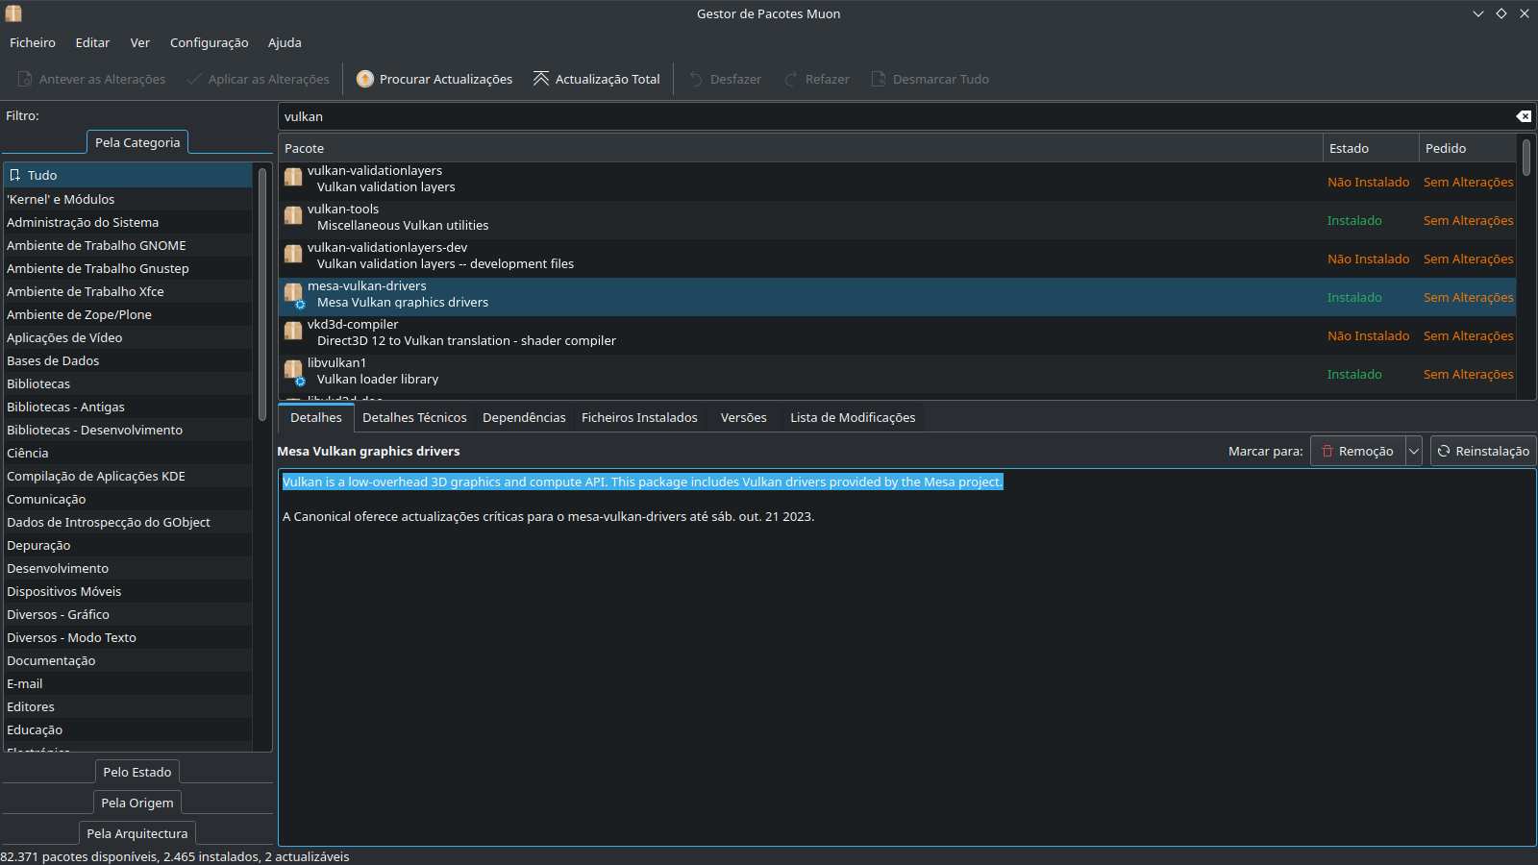This screenshot has width=1538, height=865.
Task: Expand the Remoção dropdown arrow
Action: 1414,451
